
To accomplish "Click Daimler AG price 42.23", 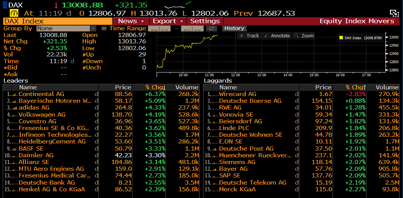I will [x=123, y=155].
